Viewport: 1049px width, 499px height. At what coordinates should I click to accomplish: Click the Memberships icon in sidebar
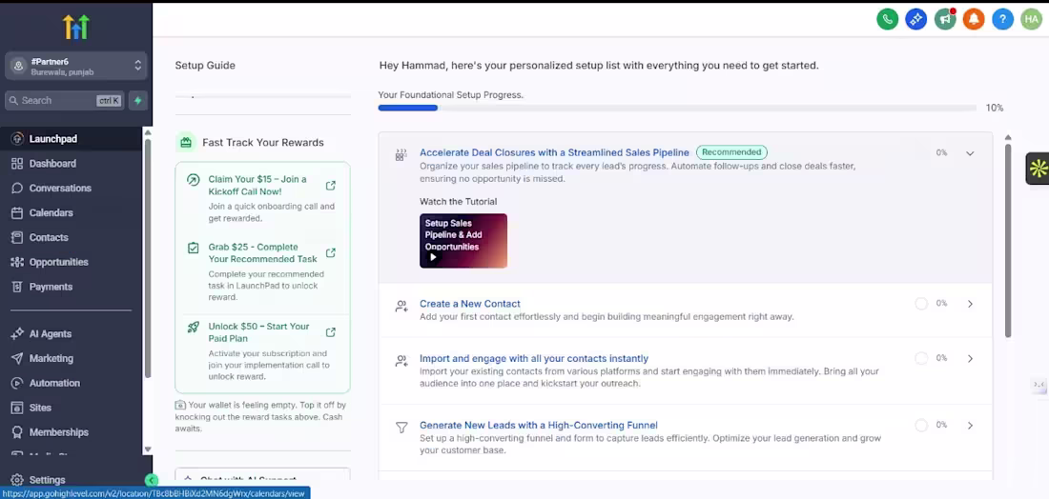point(17,432)
